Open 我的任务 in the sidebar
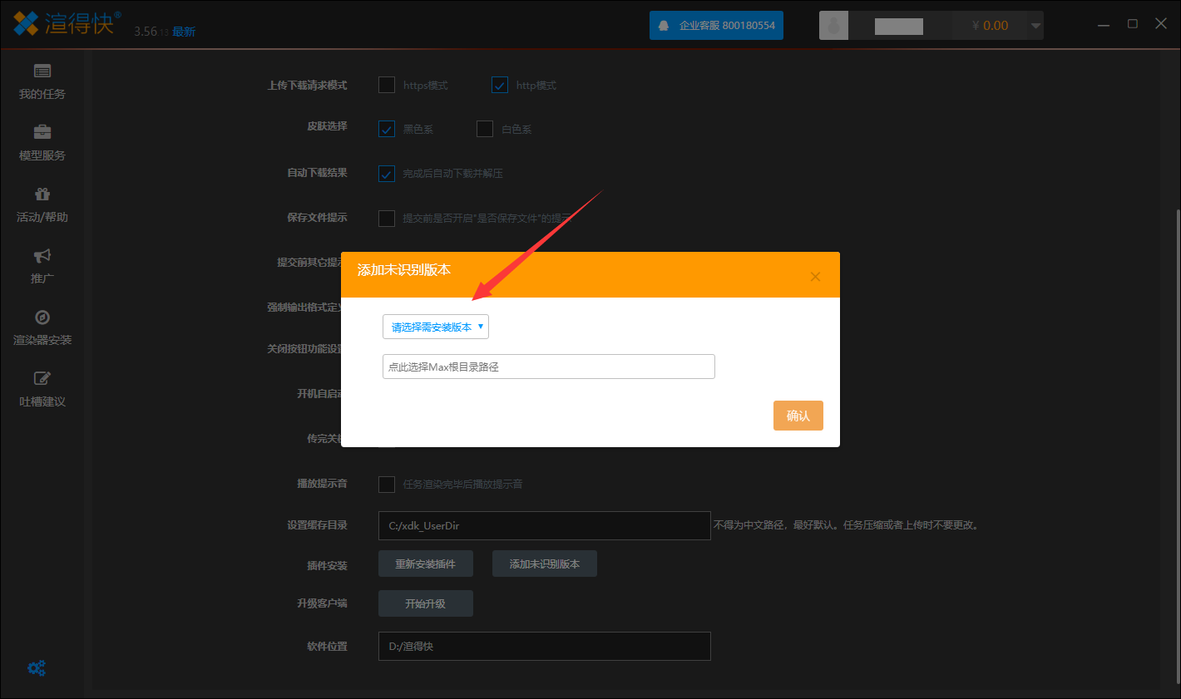1181x699 pixels. 42,81
